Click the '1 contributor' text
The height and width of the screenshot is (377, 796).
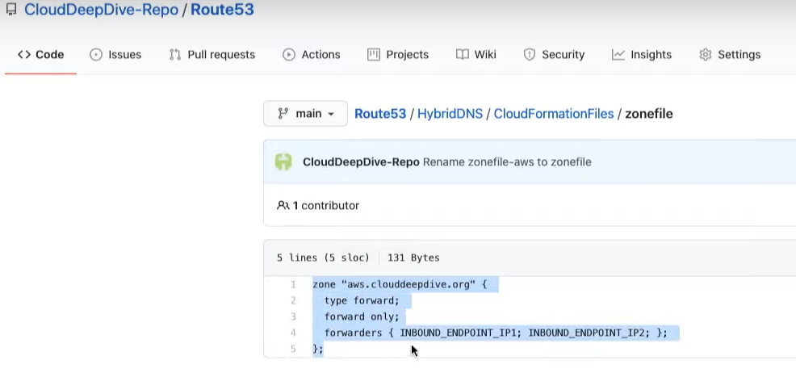[x=326, y=206]
